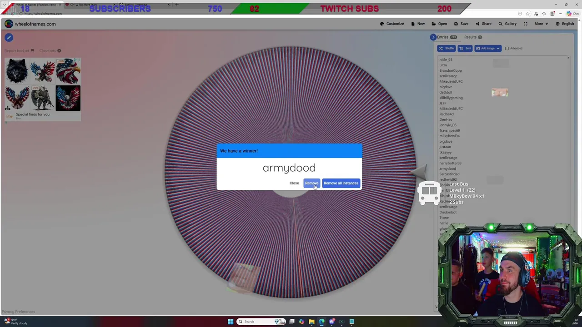Expand the More dropdown menu
The height and width of the screenshot is (327, 582).
541,24
